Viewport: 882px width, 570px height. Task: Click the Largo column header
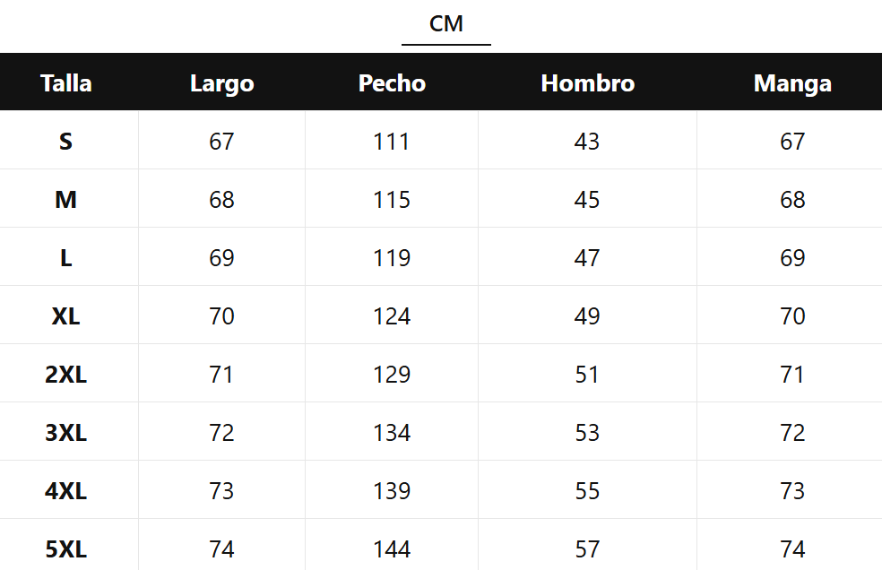221,83
